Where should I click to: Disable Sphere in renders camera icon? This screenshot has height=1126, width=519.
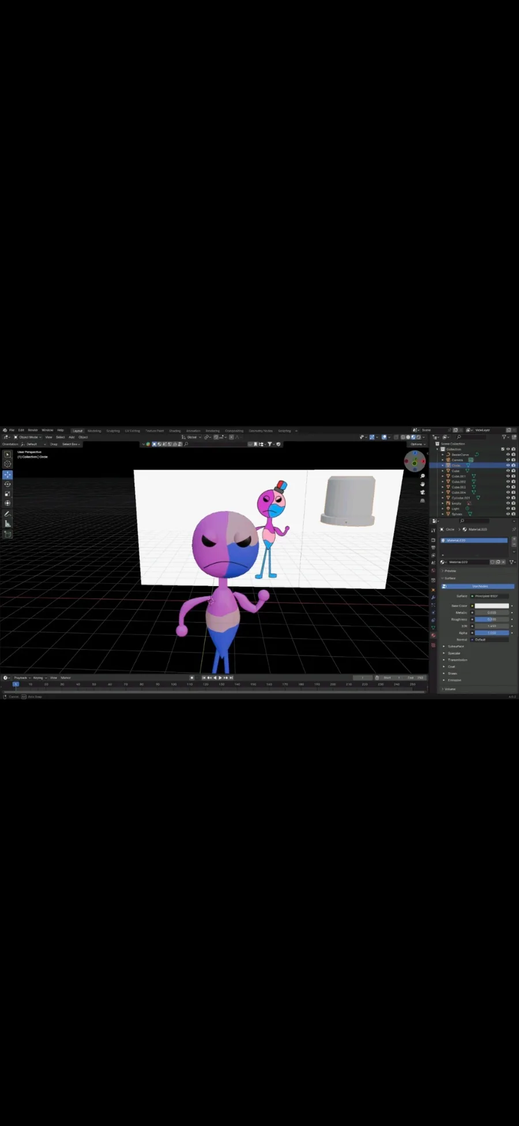513,514
